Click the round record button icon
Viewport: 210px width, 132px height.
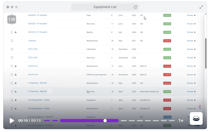click(x=196, y=118)
